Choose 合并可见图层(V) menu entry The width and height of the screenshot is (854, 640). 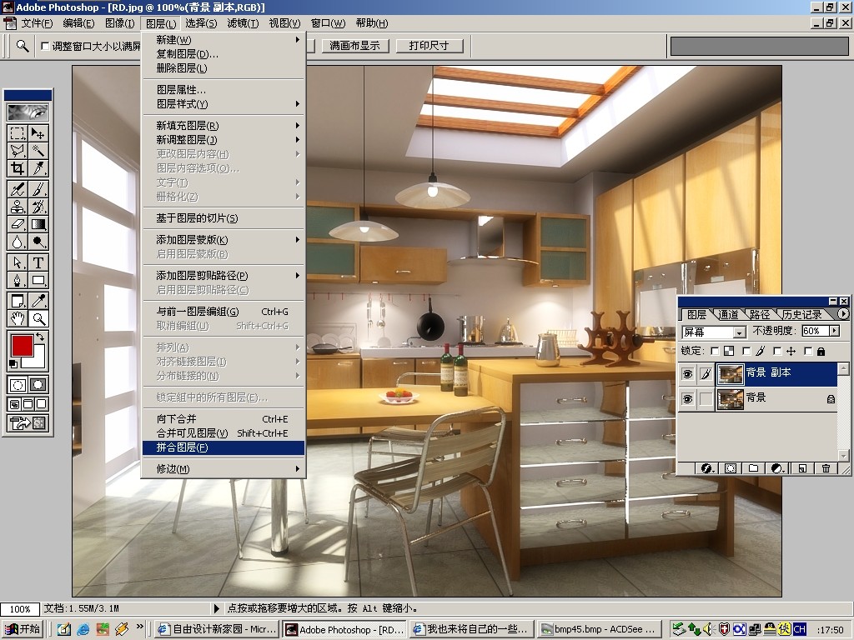coord(224,433)
